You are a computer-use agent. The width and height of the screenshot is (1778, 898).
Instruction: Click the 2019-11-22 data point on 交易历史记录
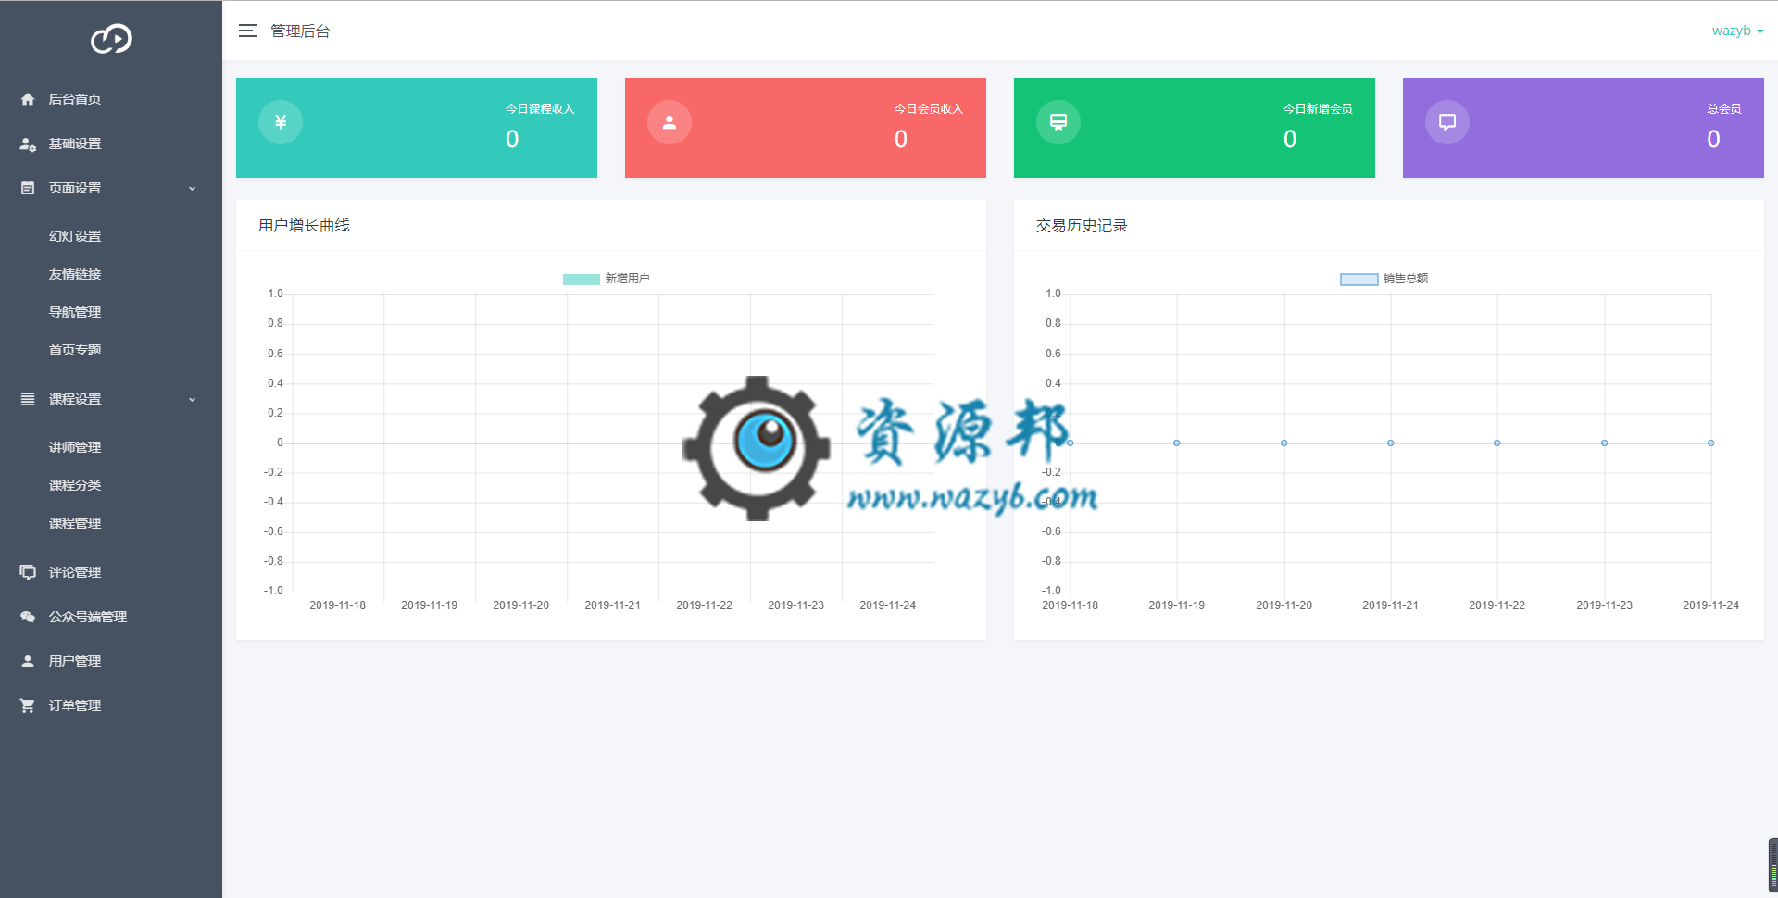(x=1497, y=443)
